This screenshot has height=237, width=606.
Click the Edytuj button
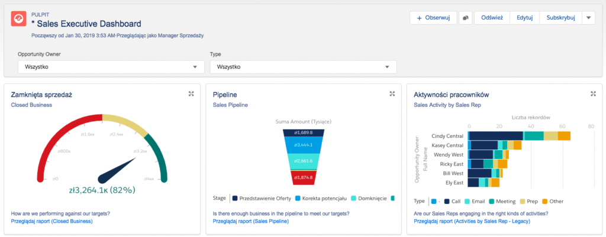524,18
